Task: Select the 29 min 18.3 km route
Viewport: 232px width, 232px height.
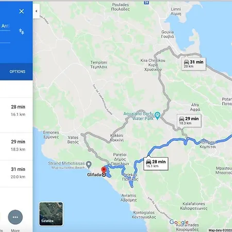Action: tap(16, 146)
